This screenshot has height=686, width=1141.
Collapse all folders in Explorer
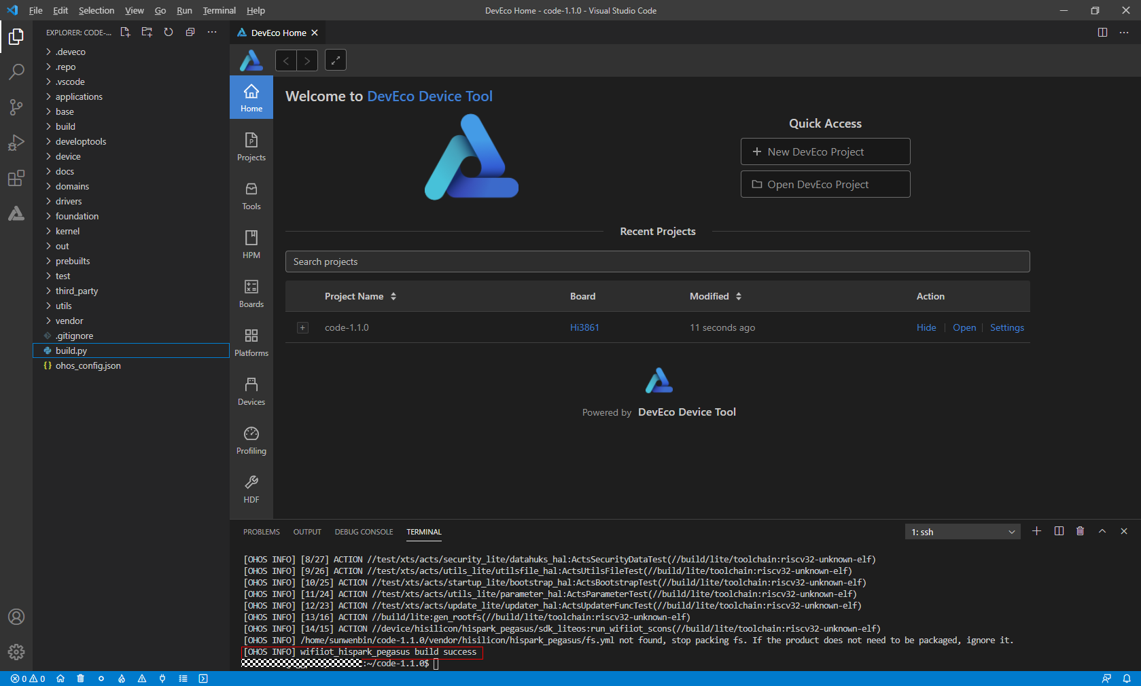click(190, 32)
